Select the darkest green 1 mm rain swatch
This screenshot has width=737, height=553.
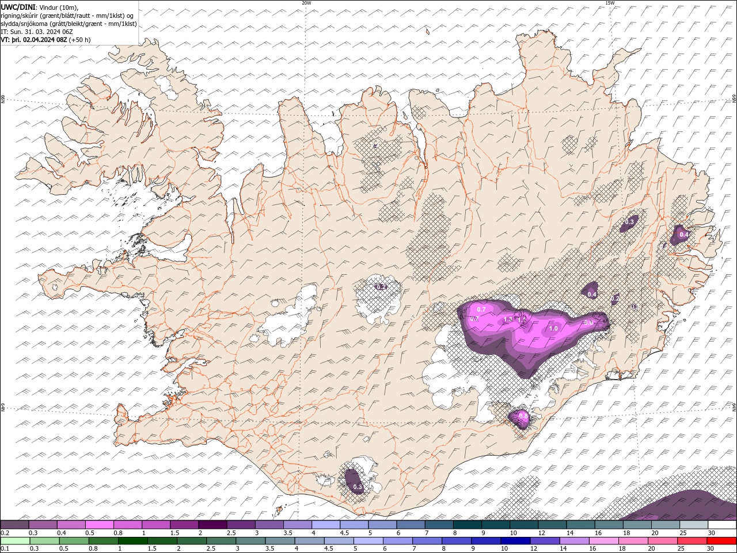132,541
